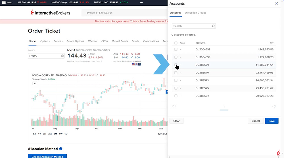284x158 pixels.
Task: Open the Commodities tab
Action: point(151,41)
